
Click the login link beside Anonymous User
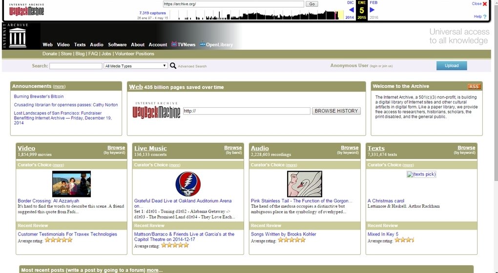click(373, 66)
